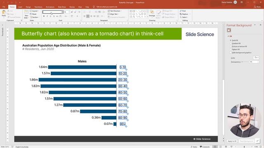This screenshot has height=148, width=264.
Task: Open the Section dropdown
Action: (x=35, y=17)
